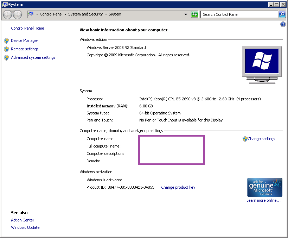
Task: Open Windows Update link
Action: click(25, 227)
